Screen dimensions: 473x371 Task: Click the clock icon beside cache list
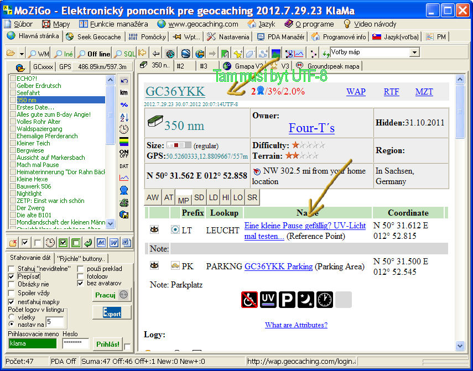(x=124, y=129)
